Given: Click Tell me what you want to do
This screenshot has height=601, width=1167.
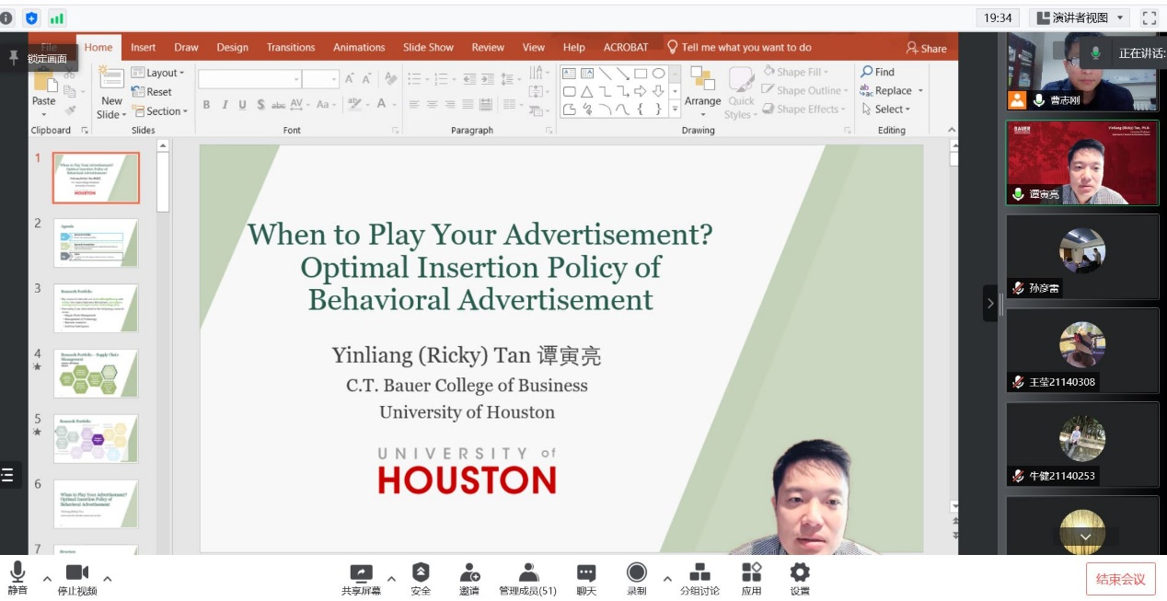Looking at the screenshot, I should [739, 48].
